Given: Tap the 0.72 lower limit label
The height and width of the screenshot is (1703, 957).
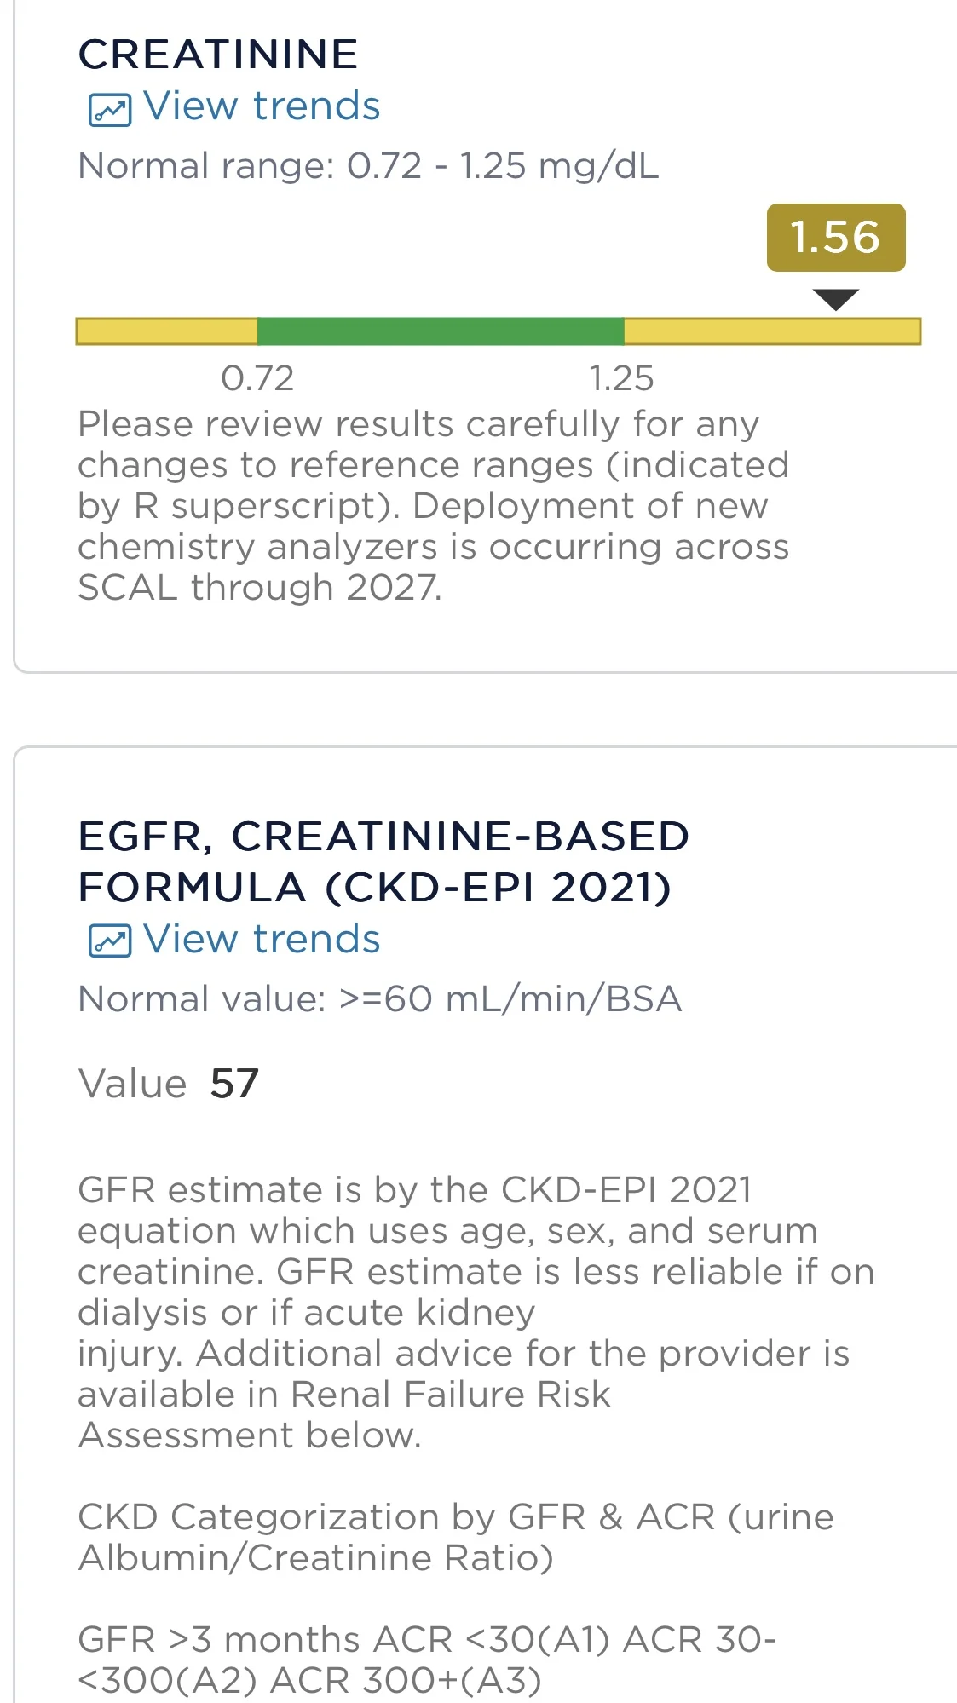Looking at the screenshot, I should [x=257, y=378].
